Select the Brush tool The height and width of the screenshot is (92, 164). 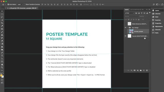[x=2, y=32]
